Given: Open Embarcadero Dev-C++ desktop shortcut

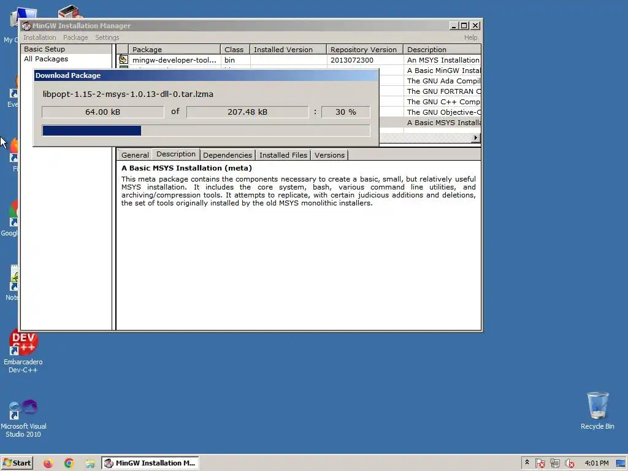Looking at the screenshot, I should pos(23,351).
